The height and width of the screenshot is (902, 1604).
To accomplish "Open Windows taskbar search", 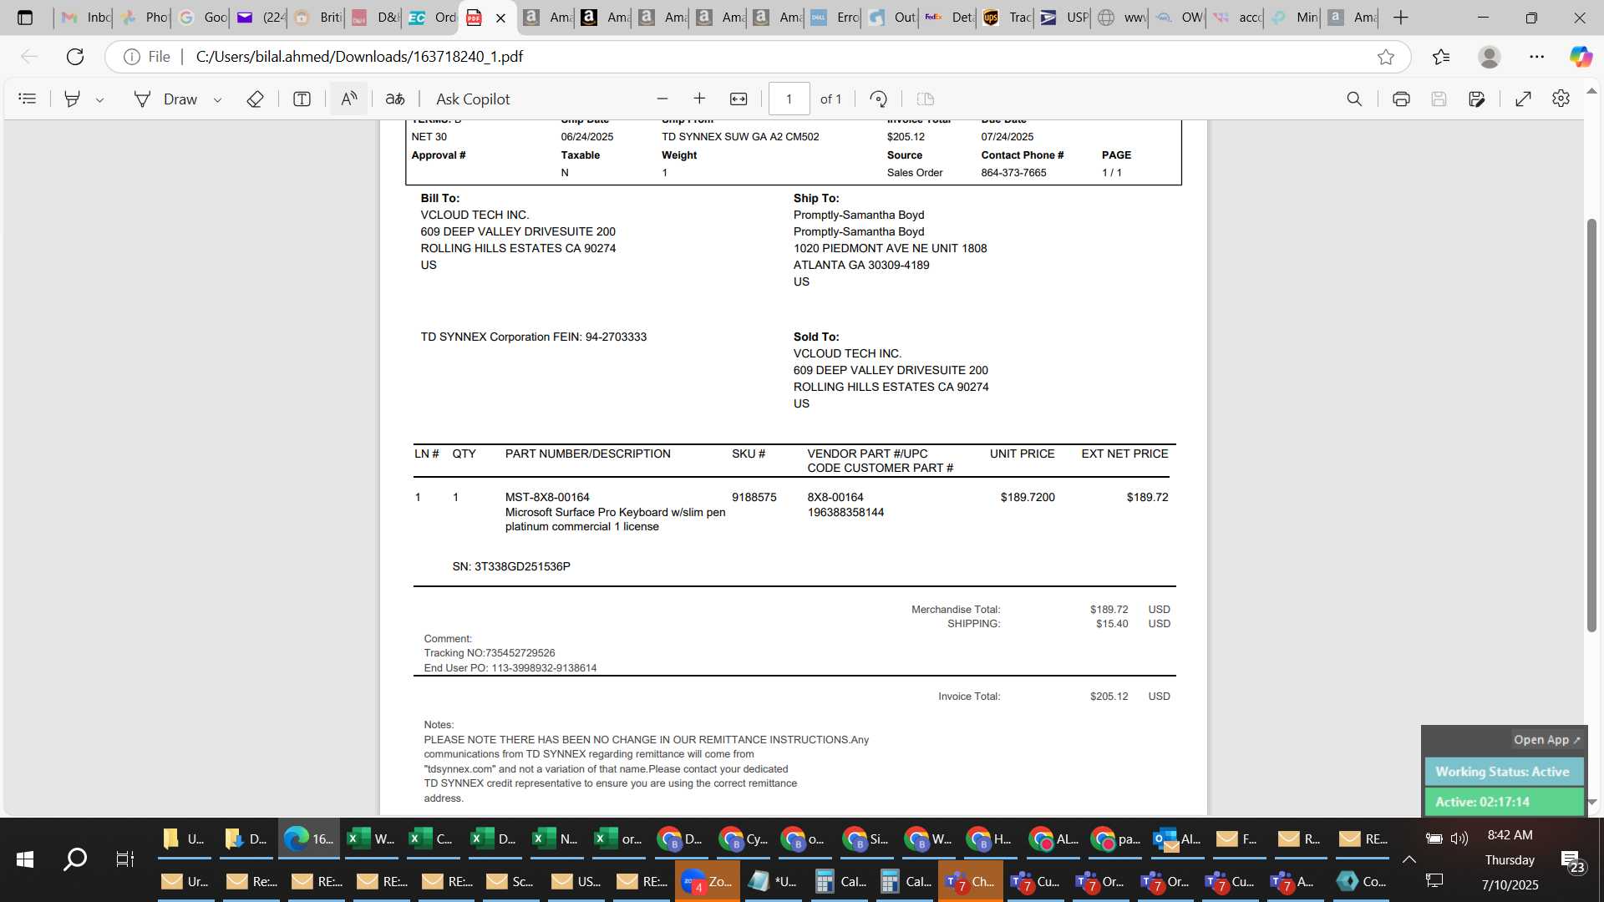I will pos(75,859).
